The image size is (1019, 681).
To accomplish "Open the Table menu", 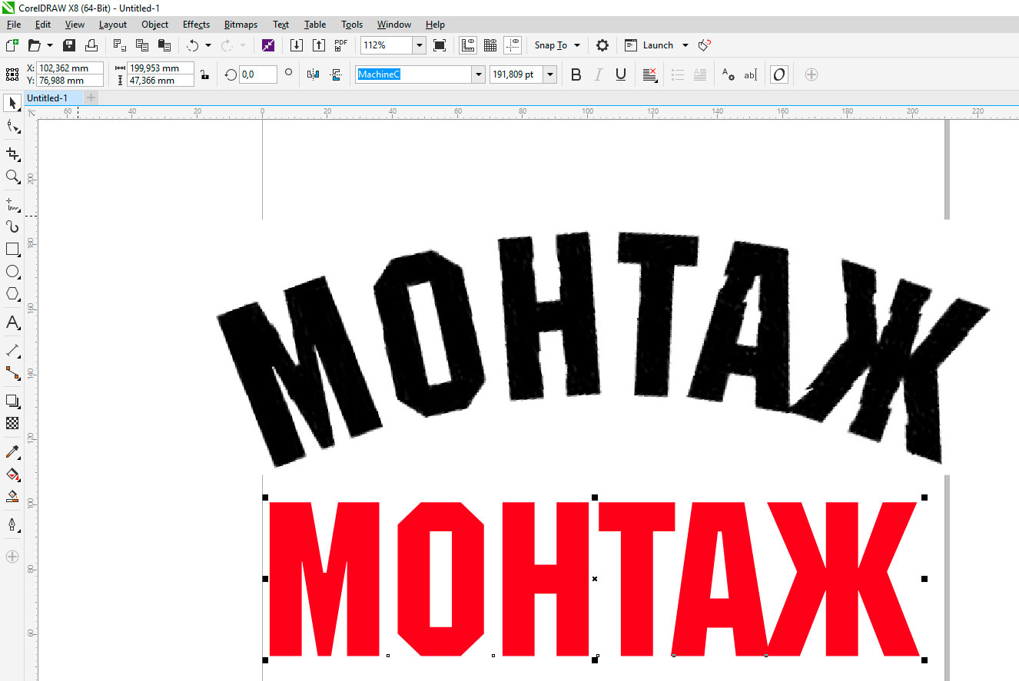I will tap(315, 25).
